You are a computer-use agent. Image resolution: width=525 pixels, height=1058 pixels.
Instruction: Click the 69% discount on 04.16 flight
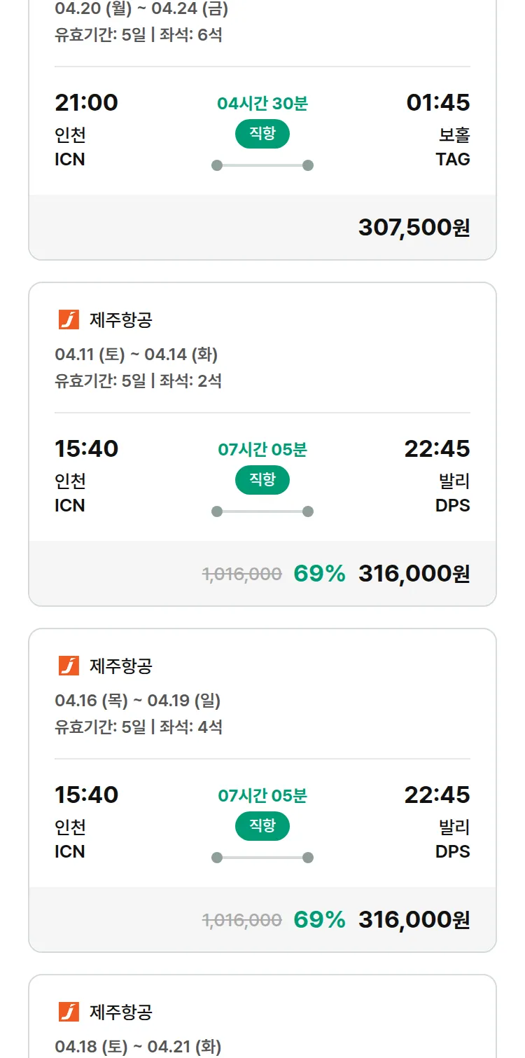tap(319, 919)
